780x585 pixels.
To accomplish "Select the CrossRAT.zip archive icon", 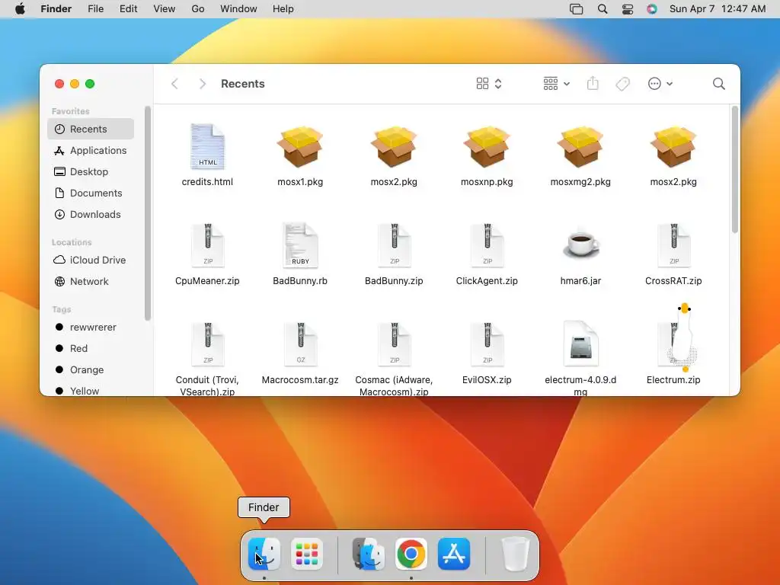I will pos(673,245).
